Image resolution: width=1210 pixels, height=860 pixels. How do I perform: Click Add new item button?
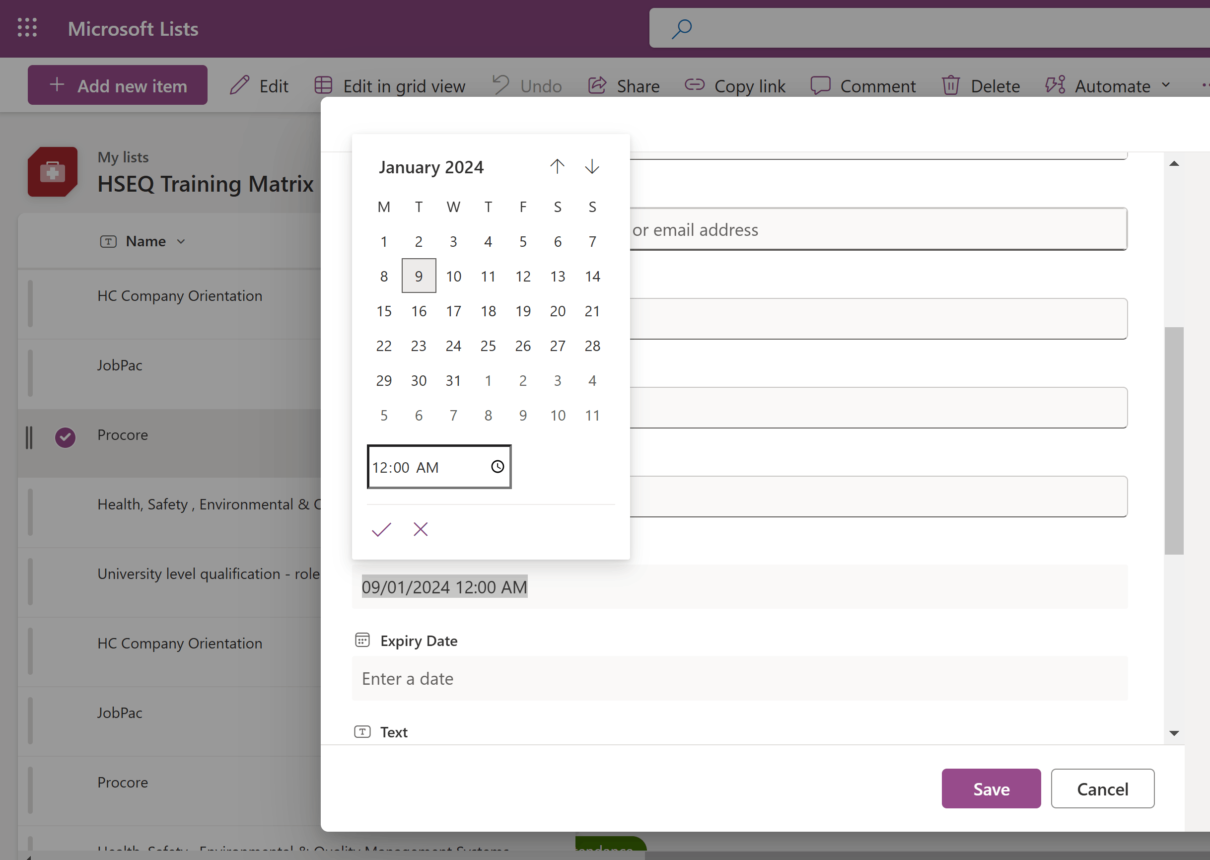pyautogui.click(x=118, y=85)
